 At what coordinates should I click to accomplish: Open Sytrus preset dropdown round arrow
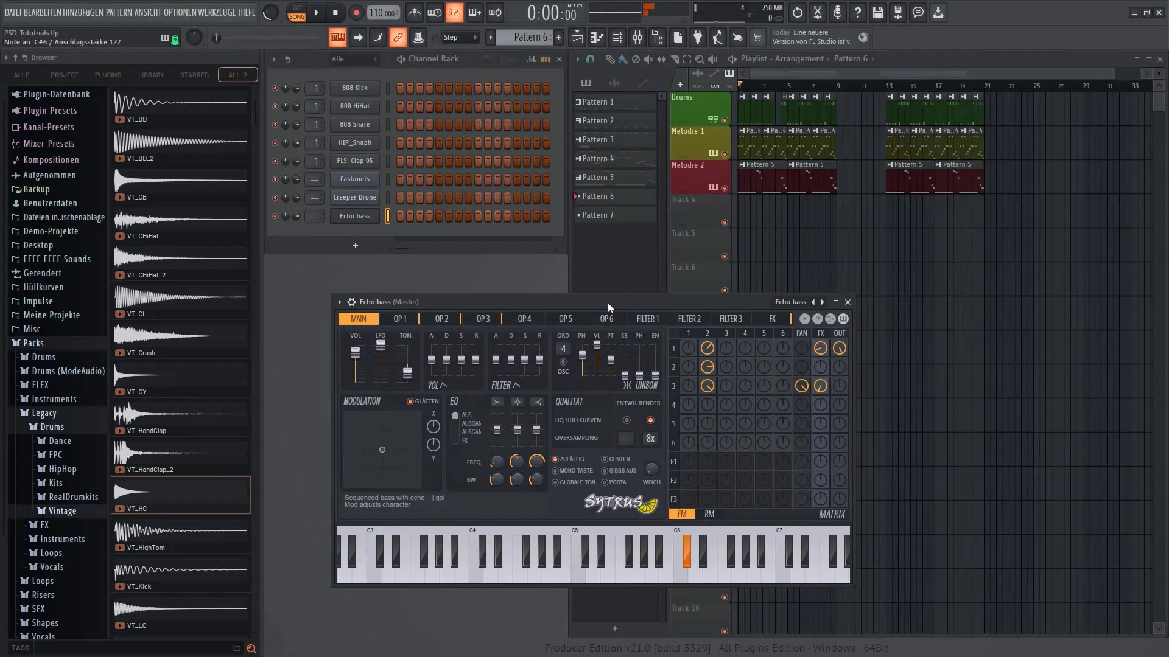tap(804, 319)
